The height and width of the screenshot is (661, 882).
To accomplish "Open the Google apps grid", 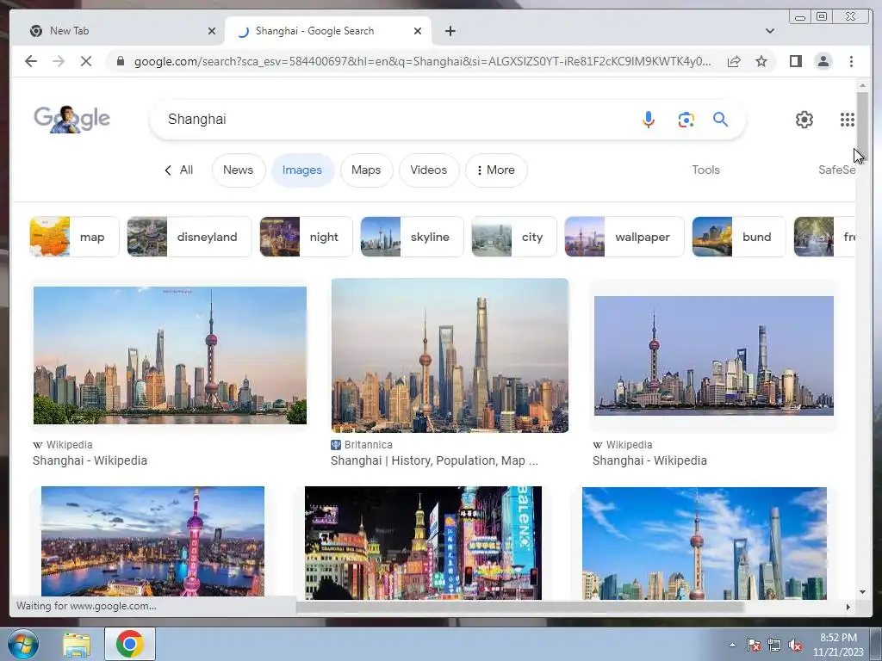I will (x=848, y=119).
